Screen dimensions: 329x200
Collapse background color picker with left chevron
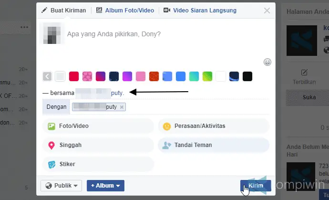47,76
